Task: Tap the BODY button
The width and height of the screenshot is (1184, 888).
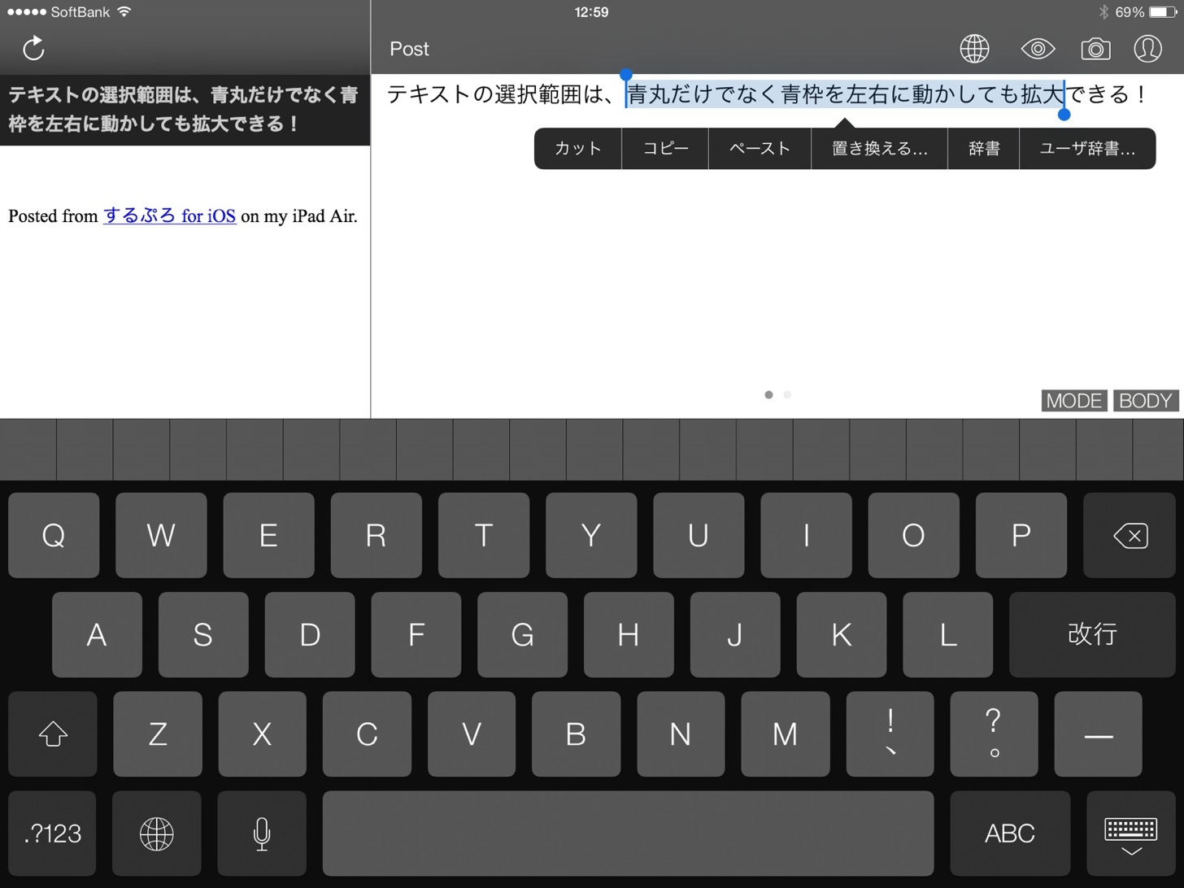Action: click(1145, 401)
